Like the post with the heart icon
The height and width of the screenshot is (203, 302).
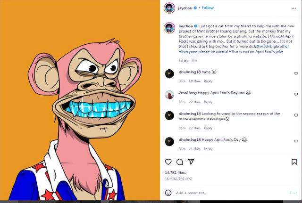[168, 162]
